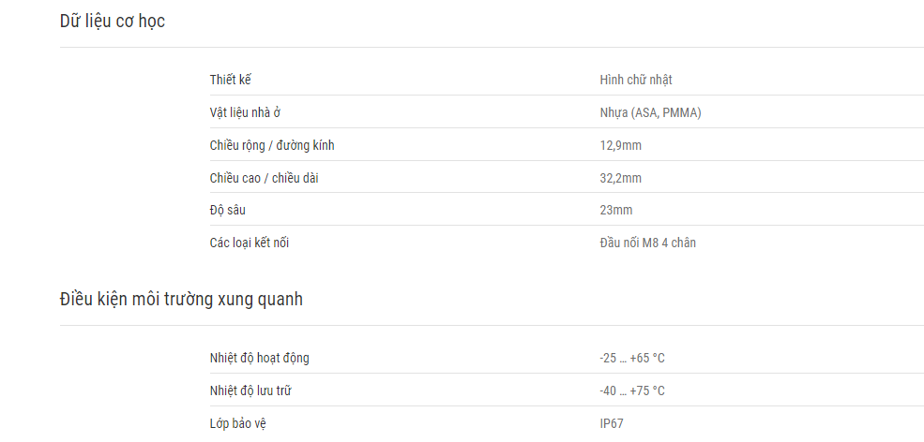Click the 'Điều kiện môi trường xung quanh' heading
This screenshot has width=924, height=442.
[181, 300]
